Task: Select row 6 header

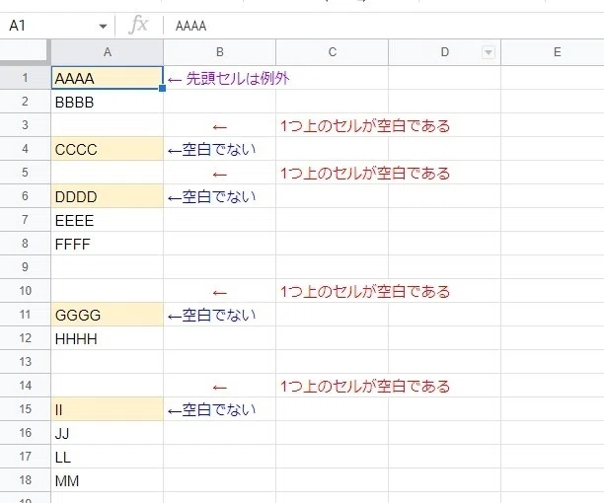Action: [25, 196]
